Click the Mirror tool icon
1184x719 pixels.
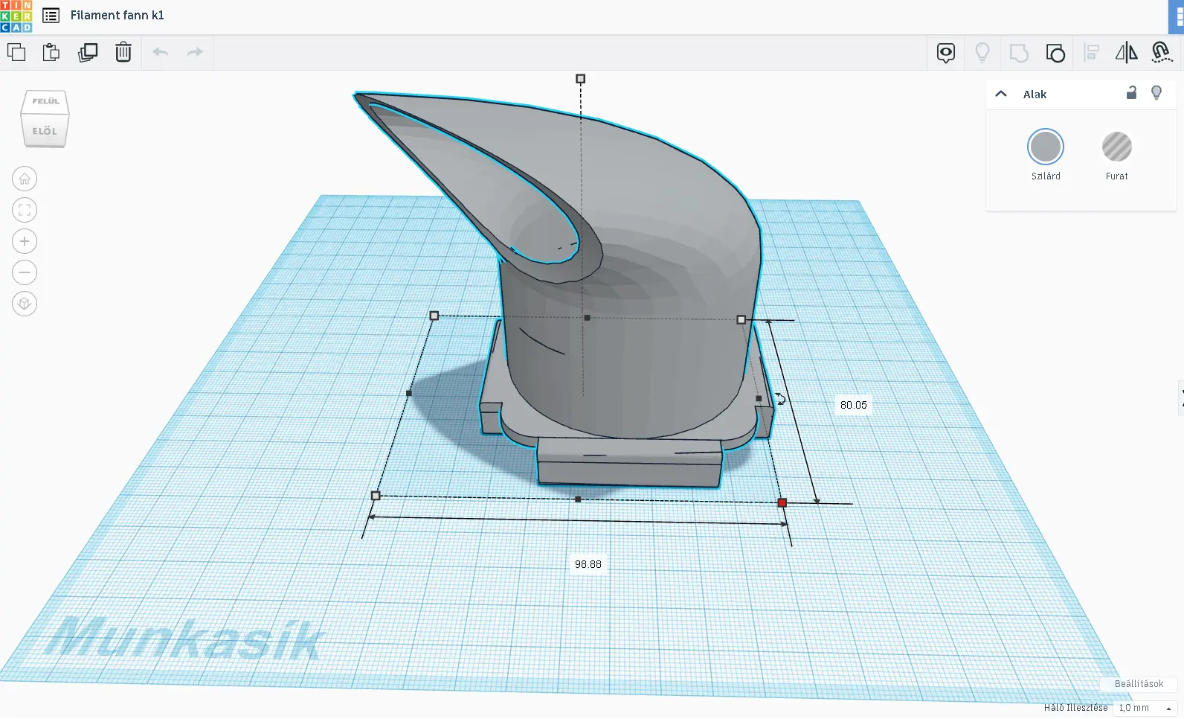coord(1127,52)
